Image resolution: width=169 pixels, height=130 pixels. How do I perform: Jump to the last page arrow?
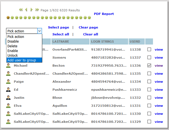point(37,10)
